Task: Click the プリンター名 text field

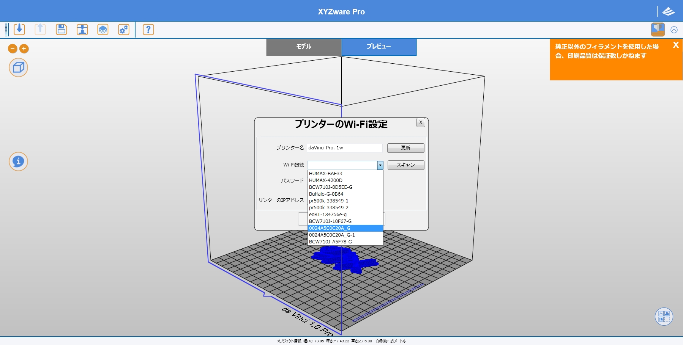Action: click(x=344, y=148)
